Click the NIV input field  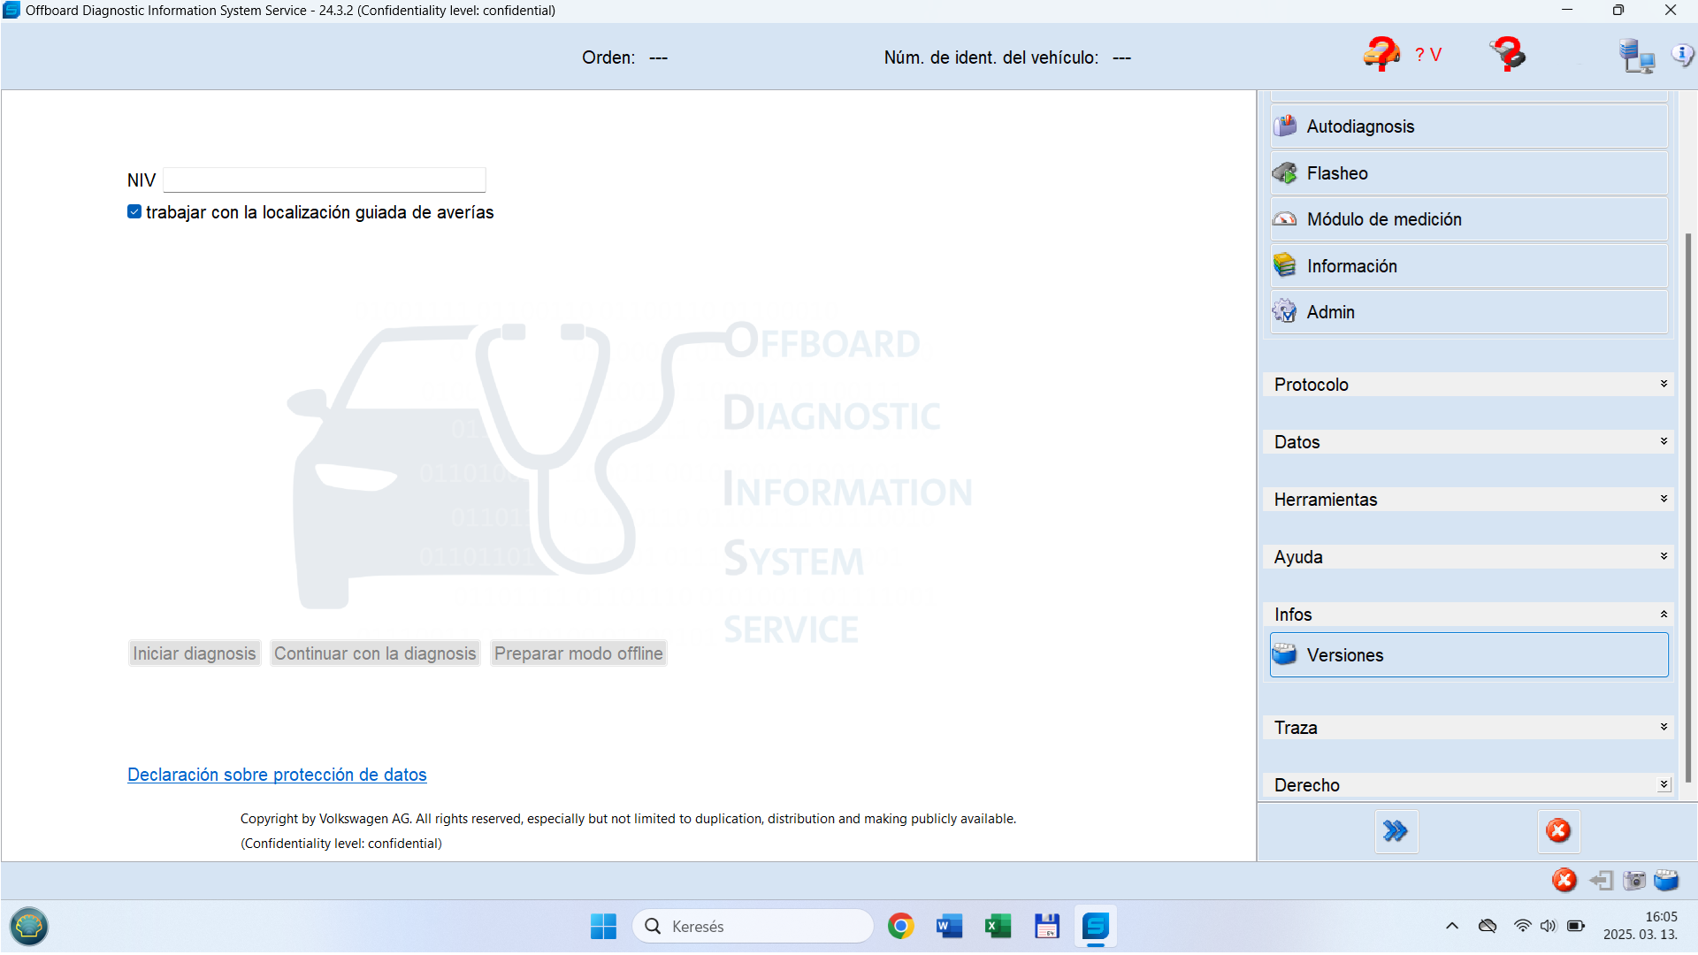pyautogui.click(x=325, y=180)
